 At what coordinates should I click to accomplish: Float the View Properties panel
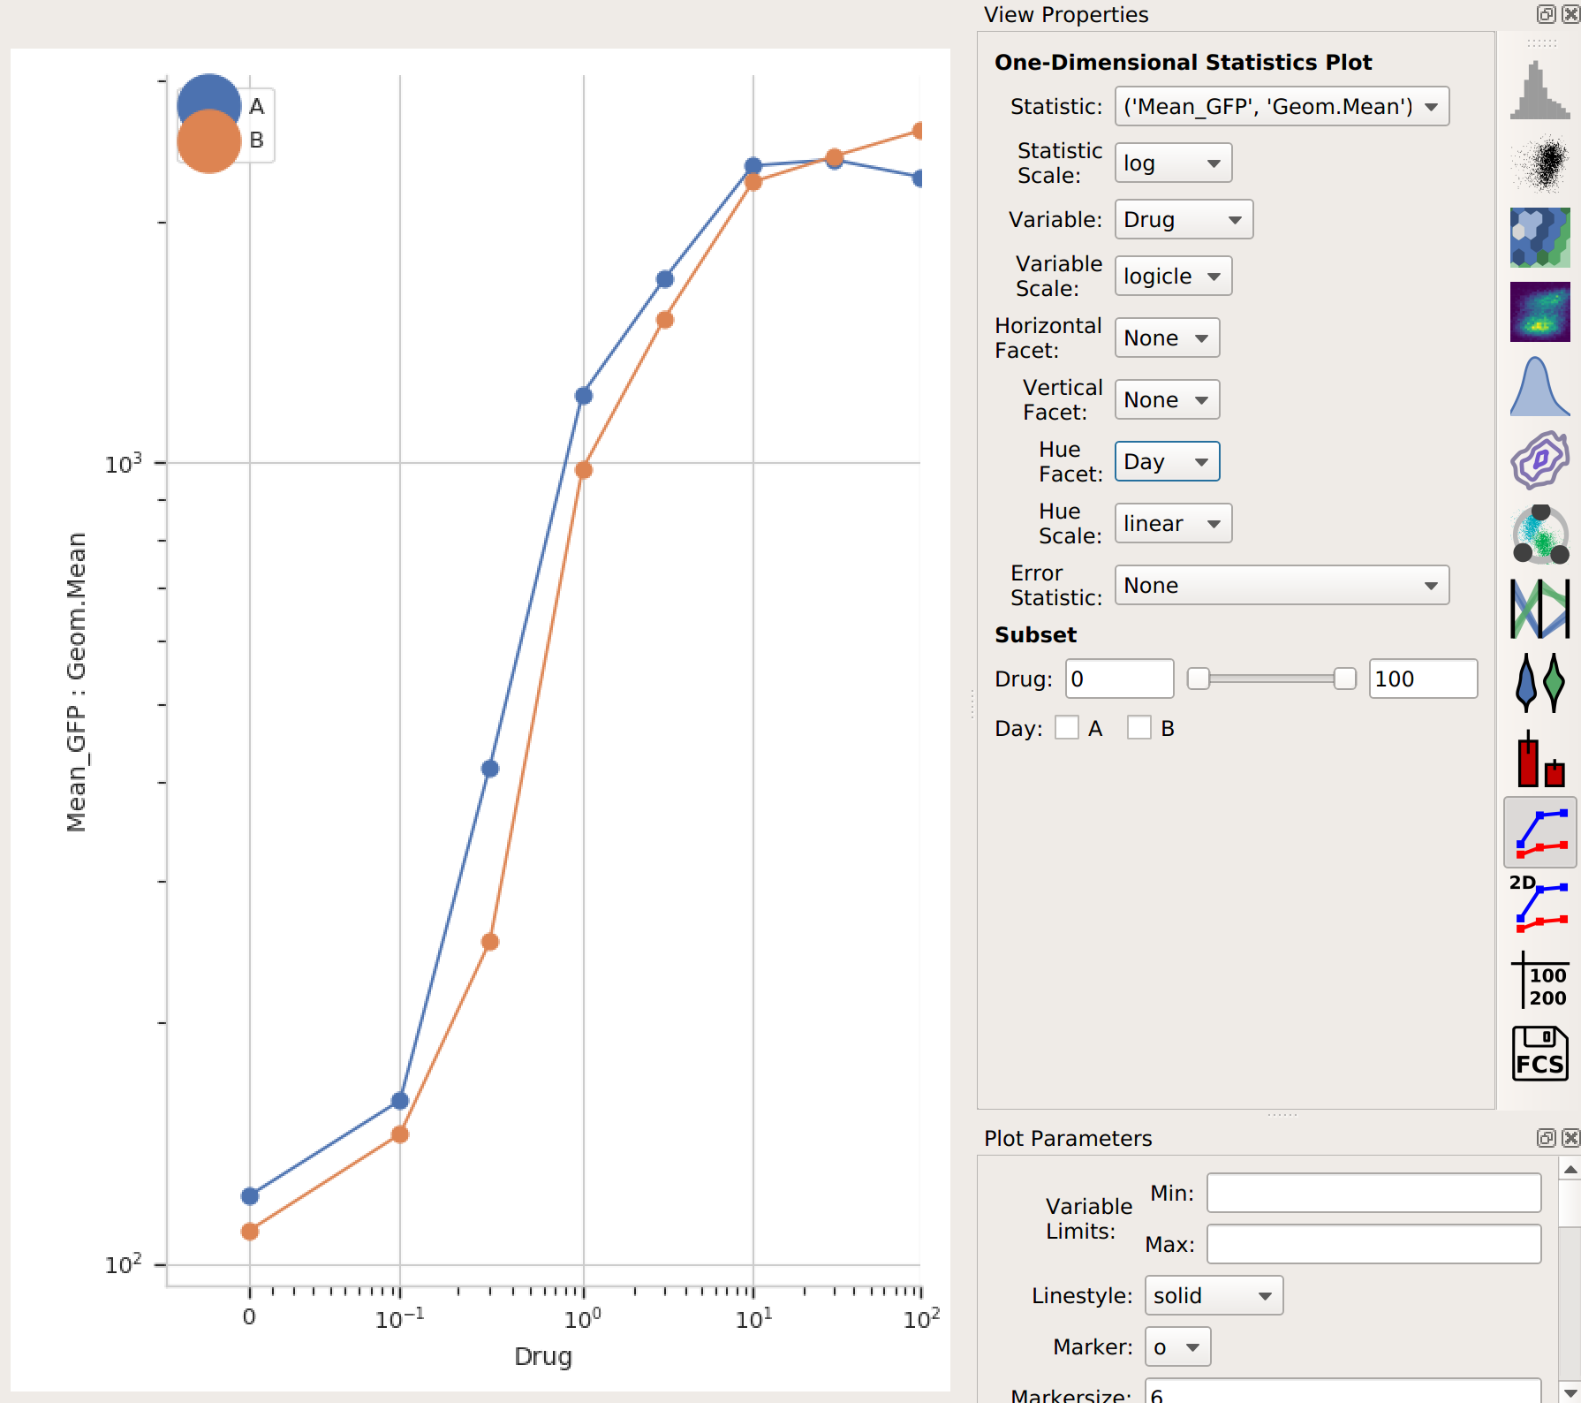[1546, 14]
